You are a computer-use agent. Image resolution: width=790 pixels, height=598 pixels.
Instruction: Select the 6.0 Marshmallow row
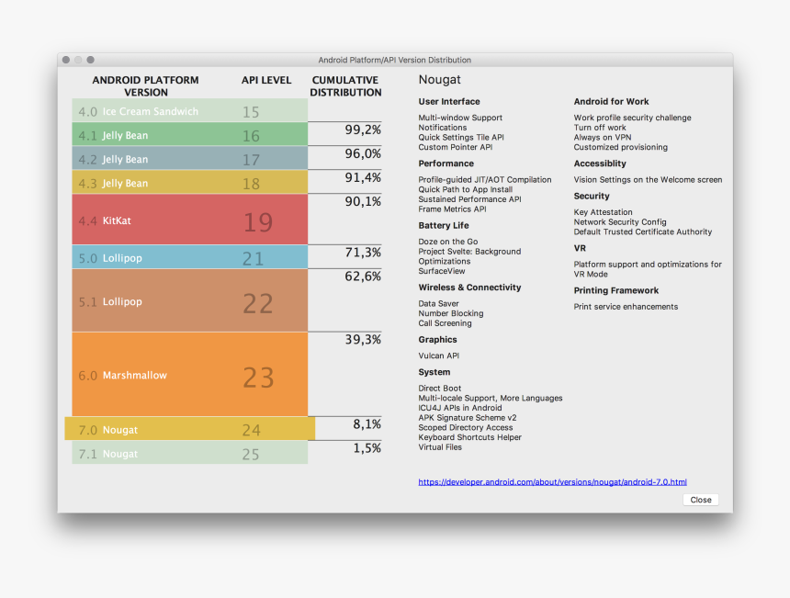click(190, 374)
